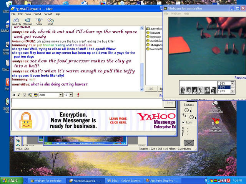Select auntyalias in the chat user list

[154, 29]
